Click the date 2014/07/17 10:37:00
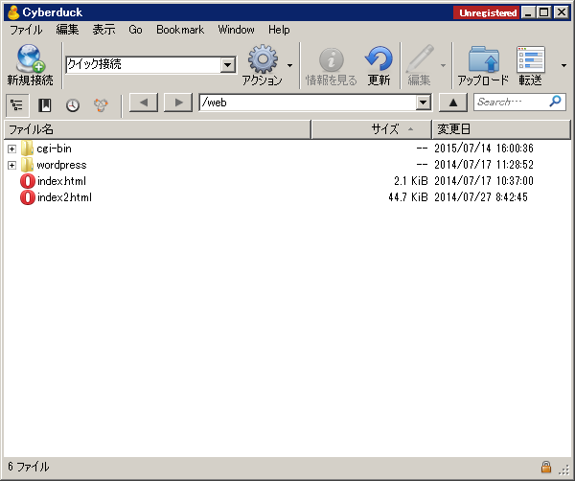Image resolution: width=575 pixels, height=481 pixels. pos(484,181)
